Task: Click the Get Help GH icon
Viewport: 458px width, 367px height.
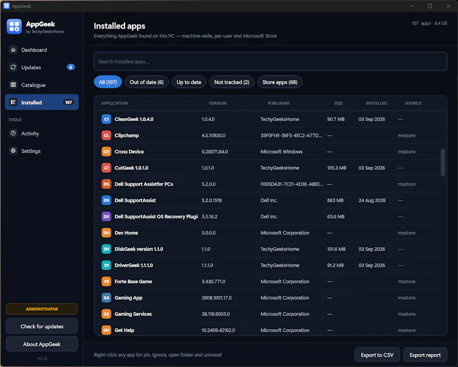Action: pyautogui.click(x=106, y=330)
